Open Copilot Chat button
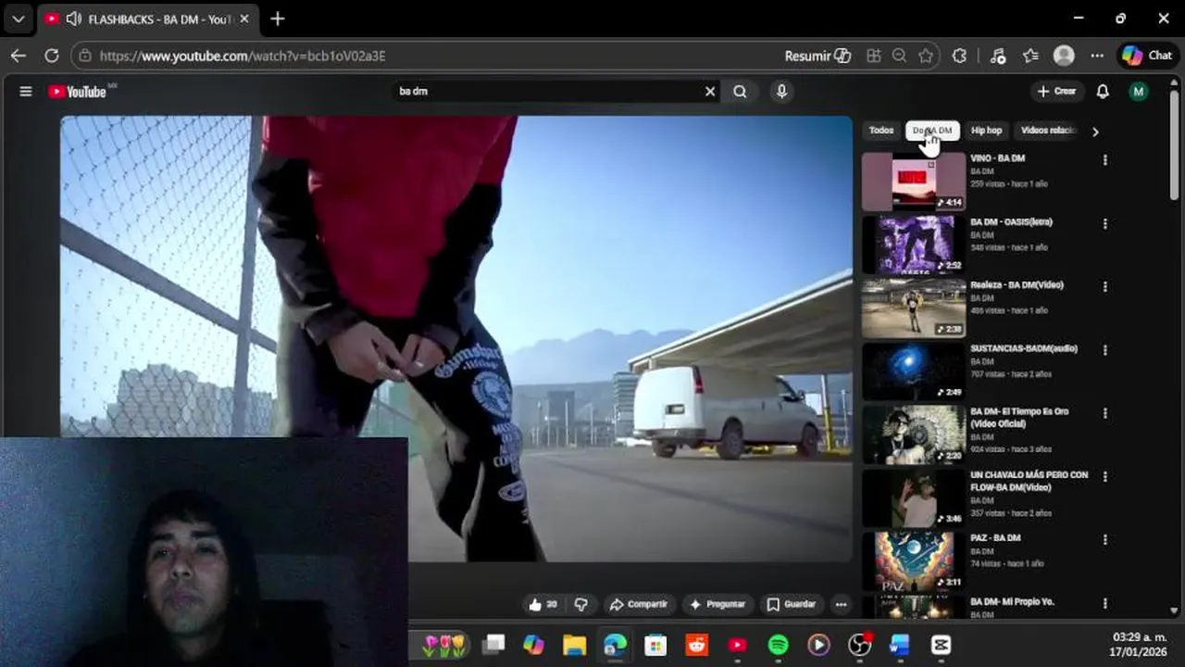 (1147, 56)
